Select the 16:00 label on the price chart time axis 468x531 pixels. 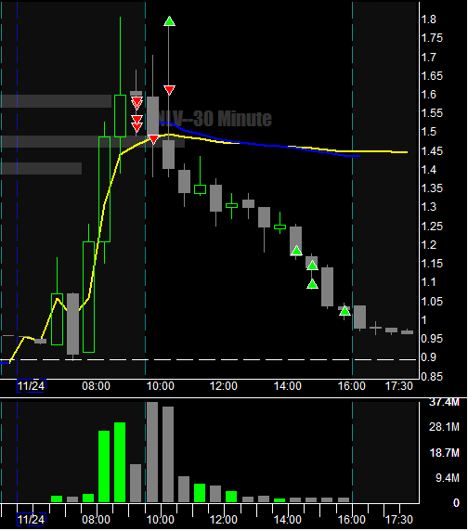(352, 386)
